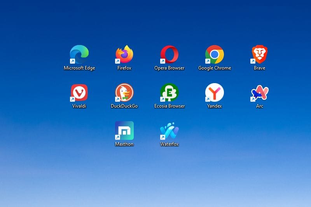Click the "Brave" label text
This screenshot has height=207, width=311.
click(x=259, y=68)
